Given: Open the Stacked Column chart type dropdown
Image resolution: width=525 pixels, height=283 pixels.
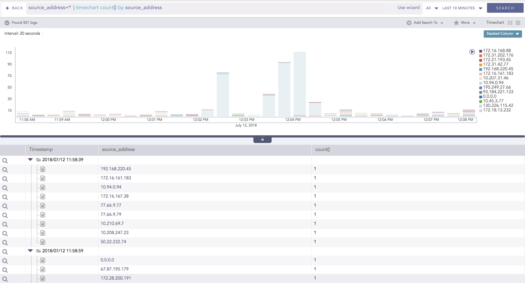Looking at the screenshot, I should pos(503,34).
